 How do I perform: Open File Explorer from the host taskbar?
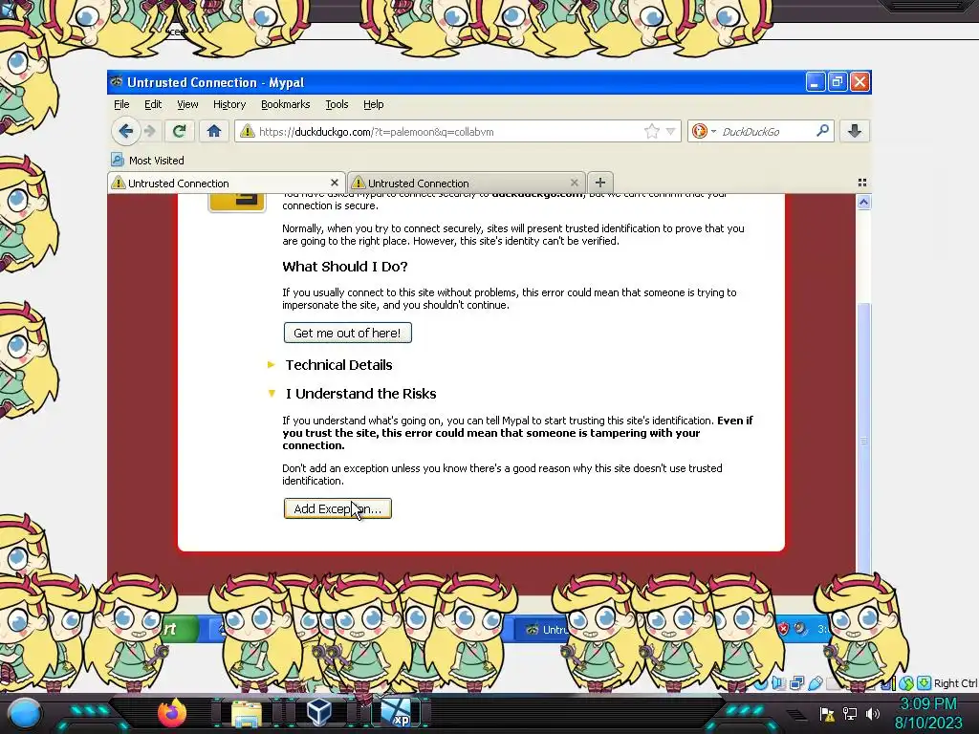pyautogui.click(x=247, y=713)
